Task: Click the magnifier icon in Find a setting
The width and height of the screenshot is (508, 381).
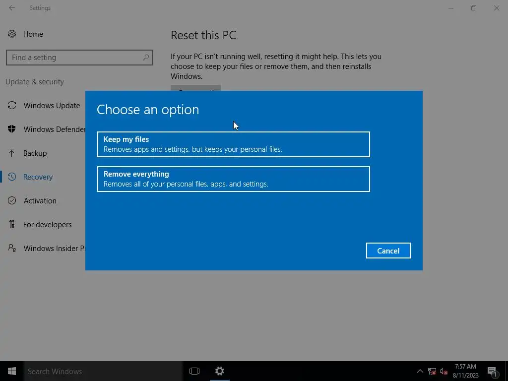Action: pos(145,58)
